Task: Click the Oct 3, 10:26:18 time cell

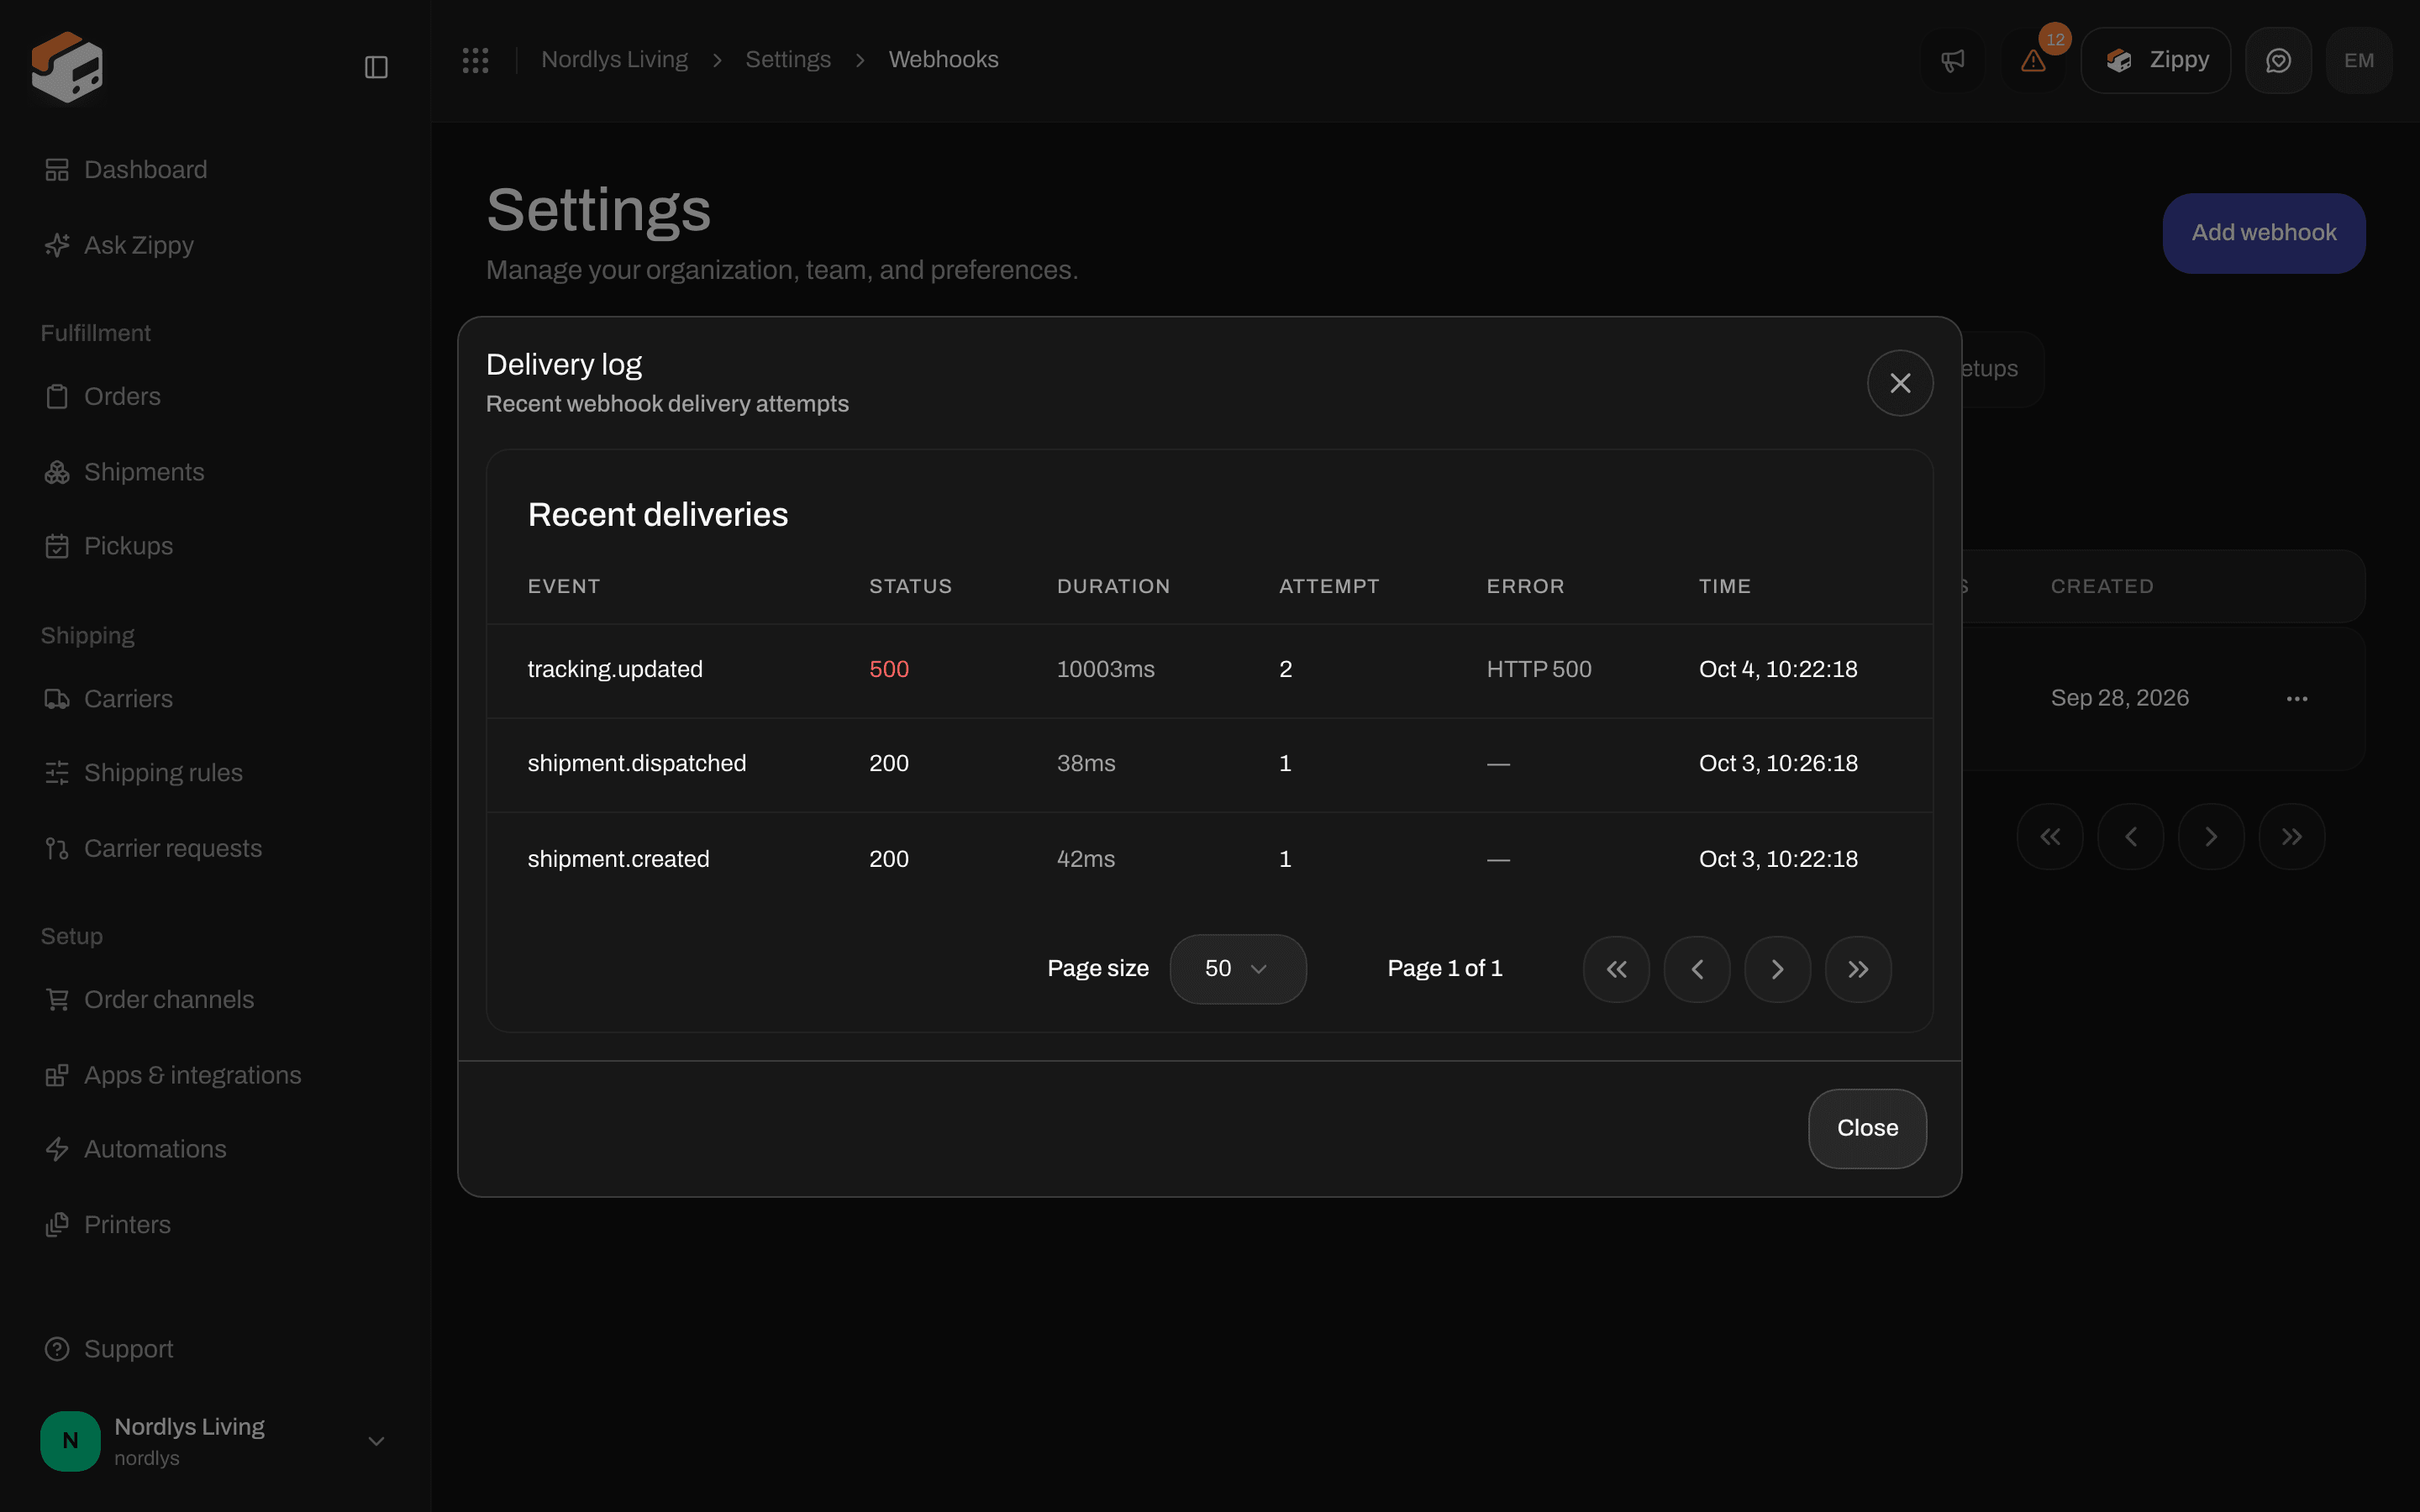Action: [1778, 763]
